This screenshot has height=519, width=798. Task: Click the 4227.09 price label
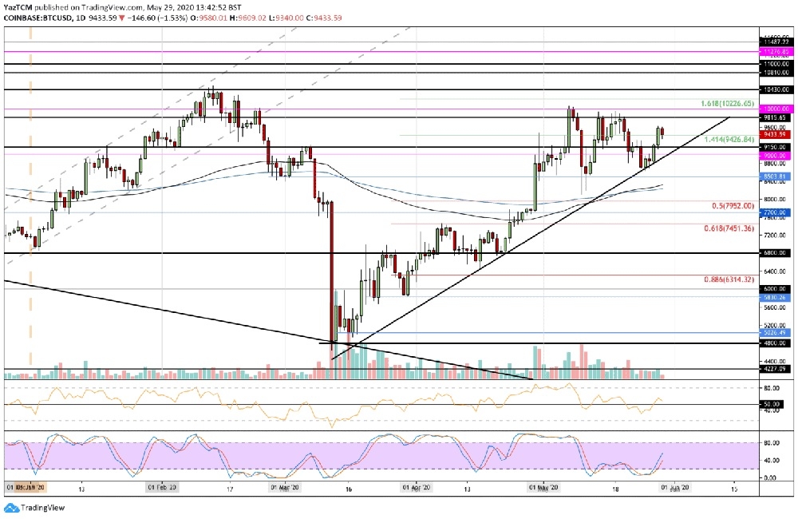(x=775, y=369)
